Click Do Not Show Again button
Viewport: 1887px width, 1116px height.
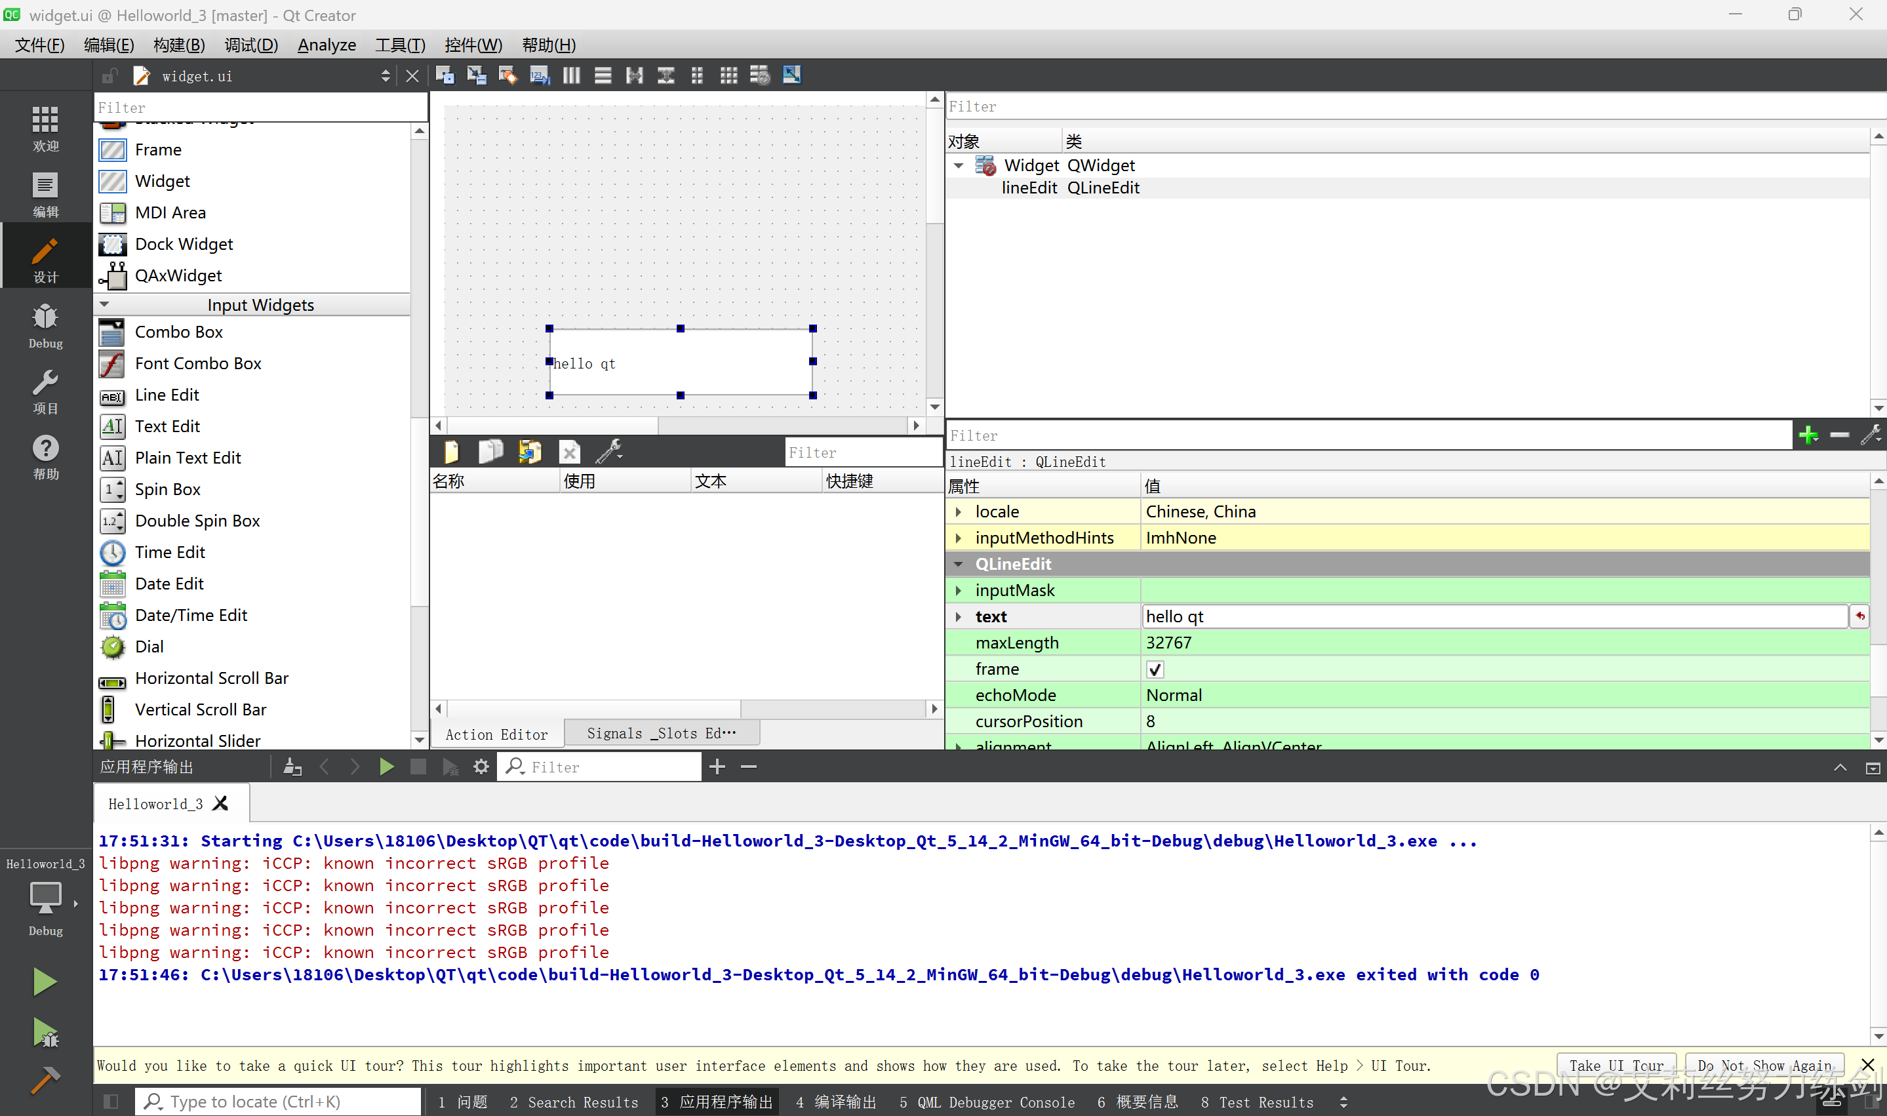(1764, 1065)
